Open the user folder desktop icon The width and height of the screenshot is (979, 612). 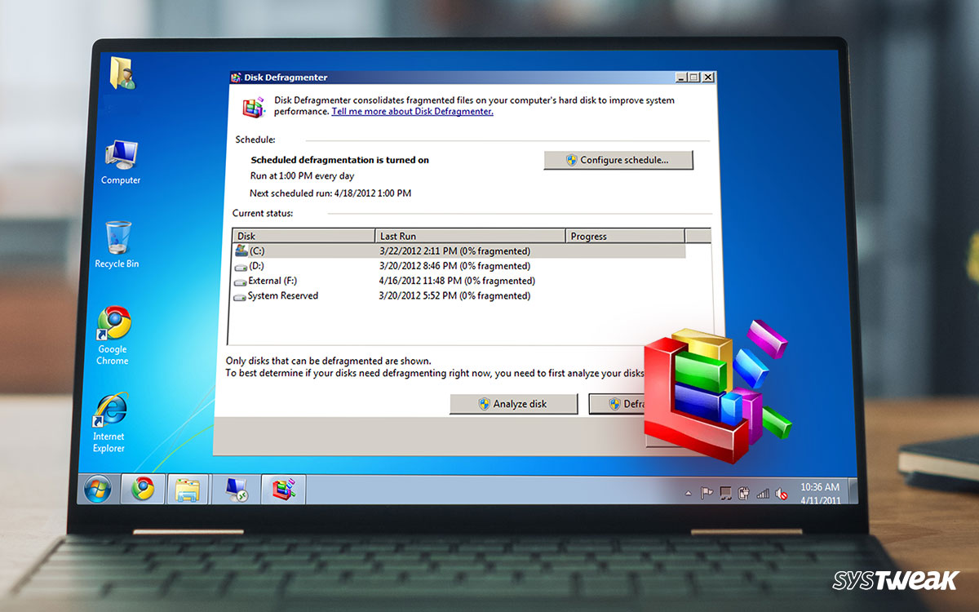pos(122,73)
